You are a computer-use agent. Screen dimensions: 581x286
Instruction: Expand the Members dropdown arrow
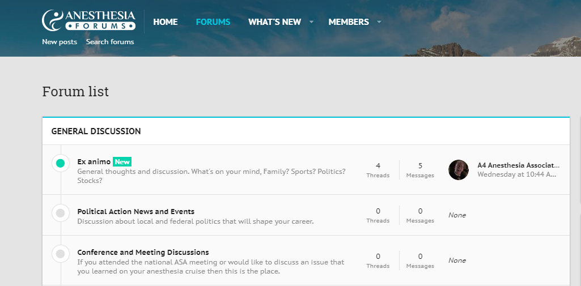point(379,22)
